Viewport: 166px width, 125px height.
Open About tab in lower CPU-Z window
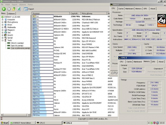(x=161, y=62)
